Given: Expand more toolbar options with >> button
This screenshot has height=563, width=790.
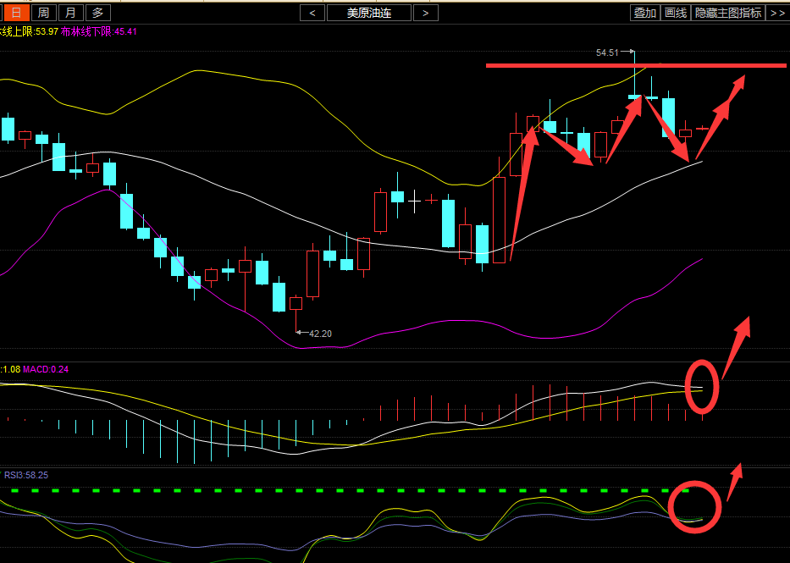Looking at the screenshot, I should click(777, 13).
